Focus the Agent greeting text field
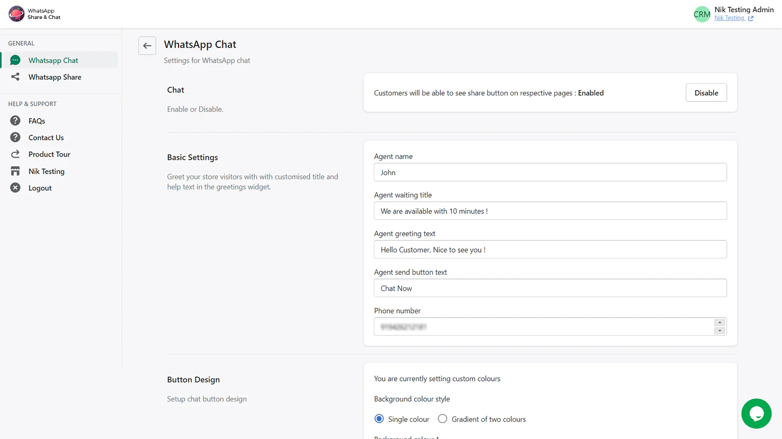Image resolution: width=782 pixels, height=439 pixels. click(x=550, y=250)
